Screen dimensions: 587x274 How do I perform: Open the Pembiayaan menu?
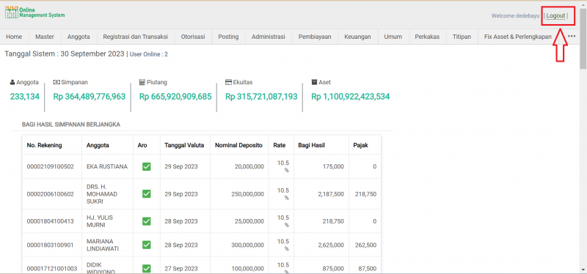point(315,37)
